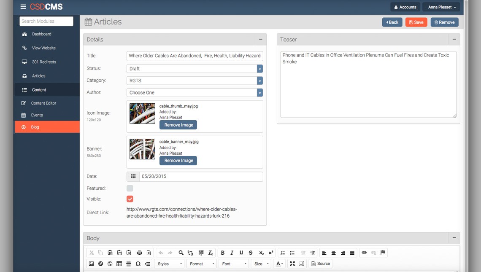
Task: Insert a table into the body
Action: 119,264
